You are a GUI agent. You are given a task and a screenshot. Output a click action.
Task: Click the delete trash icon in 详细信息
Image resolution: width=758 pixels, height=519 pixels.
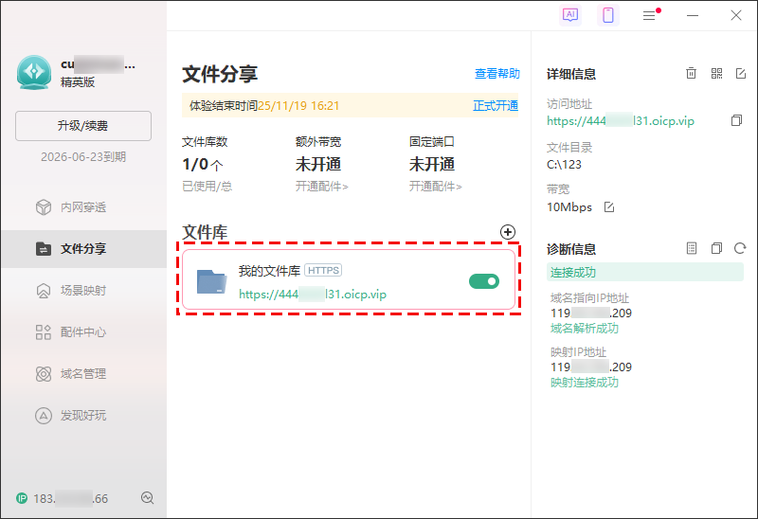pos(692,74)
